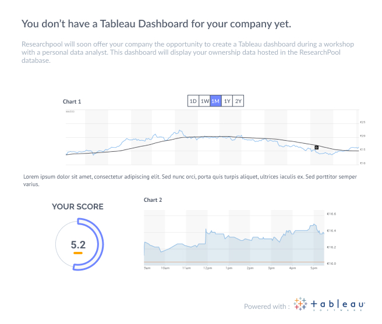Click the black D marker on Chart 1
382x324 pixels.
click(x=316, y=148)
